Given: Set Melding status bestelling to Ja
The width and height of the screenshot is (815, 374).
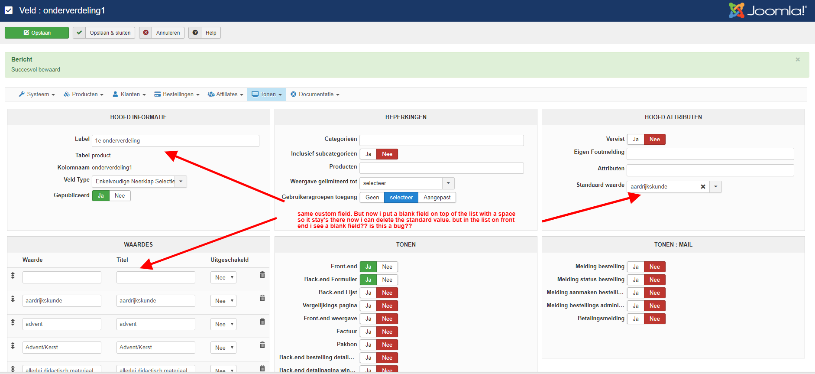Looking at the screenshot, I should click(x=636, y=280).
